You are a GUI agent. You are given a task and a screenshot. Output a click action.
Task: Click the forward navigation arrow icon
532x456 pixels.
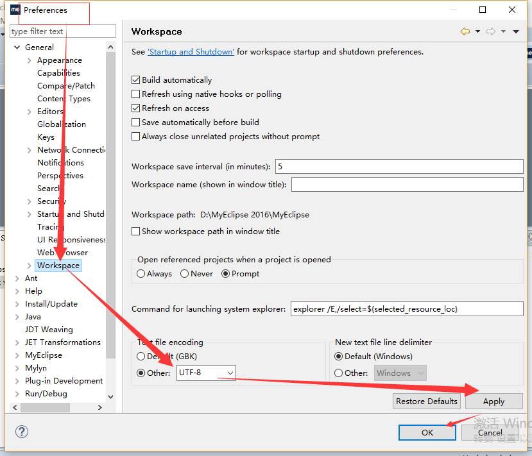490,31
